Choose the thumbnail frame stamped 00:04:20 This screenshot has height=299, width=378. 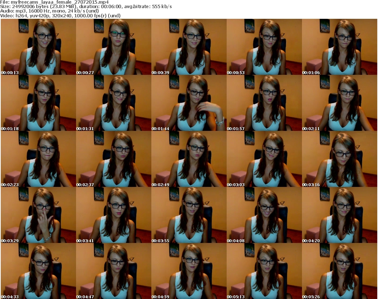point(340,215)
